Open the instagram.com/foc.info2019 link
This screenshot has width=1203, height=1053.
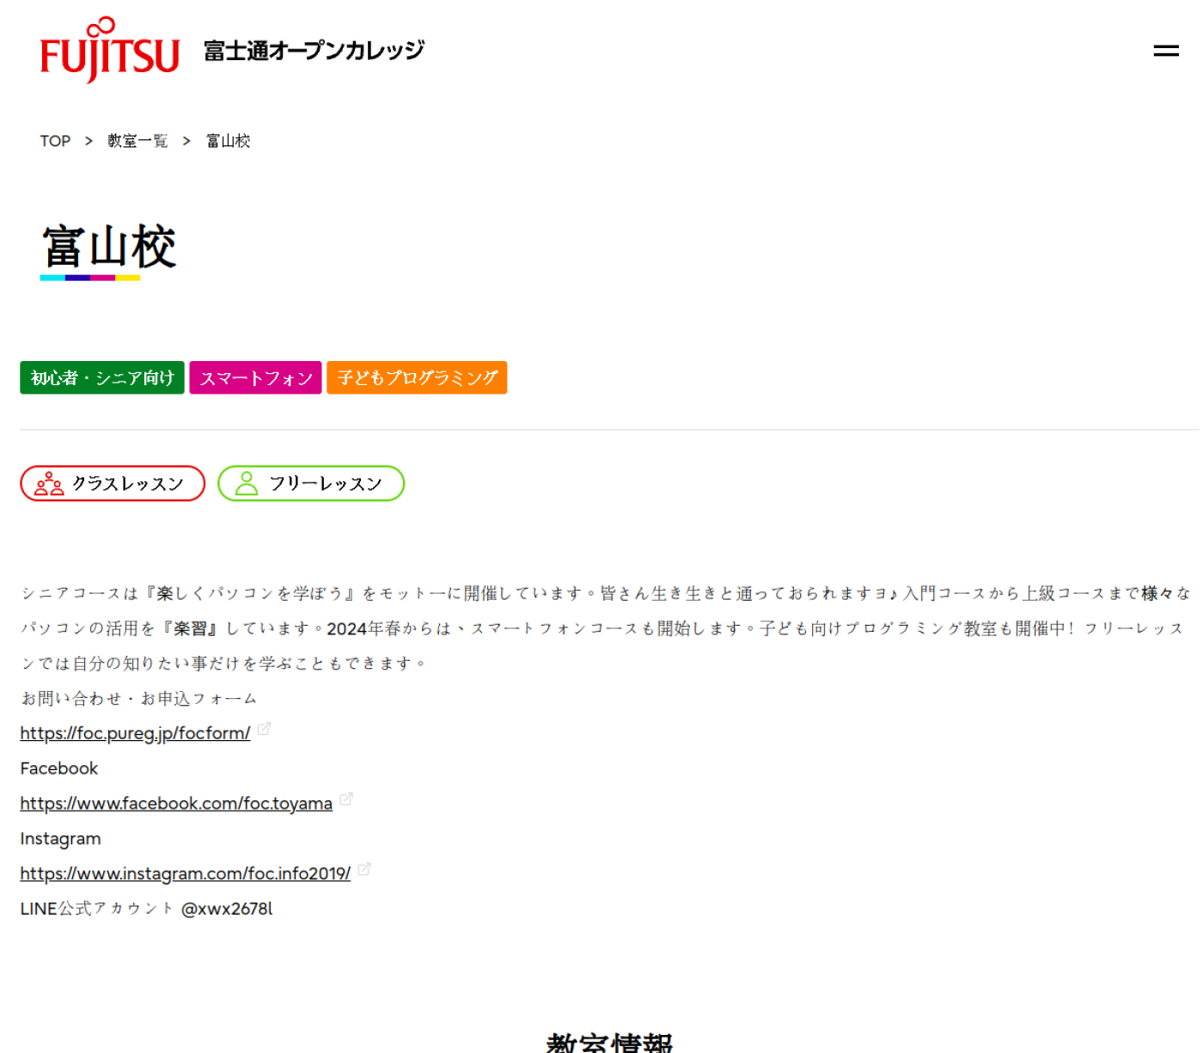[186, 874]
